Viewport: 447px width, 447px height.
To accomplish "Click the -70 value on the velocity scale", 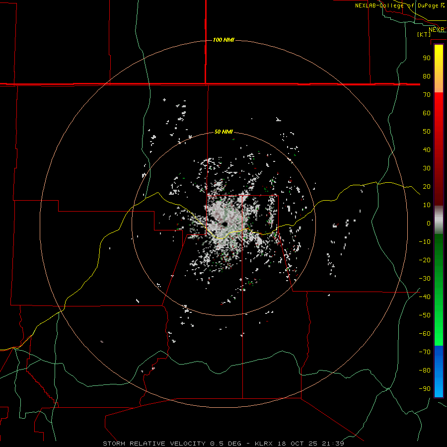I will click(425, 352).
